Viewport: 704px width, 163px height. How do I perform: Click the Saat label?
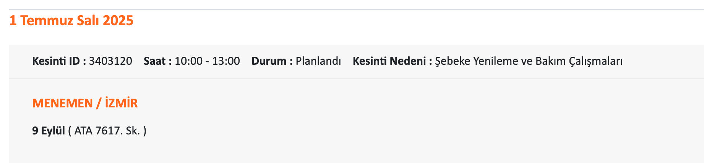pos(158,61)
